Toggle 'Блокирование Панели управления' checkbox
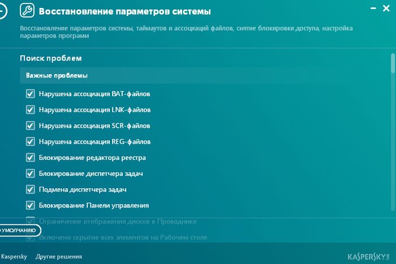Image resolution: width=396 pixels, height=264 pixels. [31, 205]
